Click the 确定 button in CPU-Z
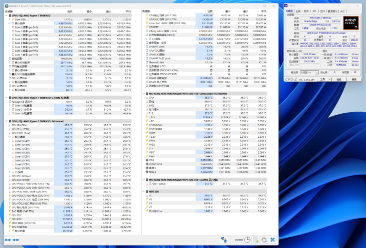Viewport: 366px width, 248px height. 354,79
